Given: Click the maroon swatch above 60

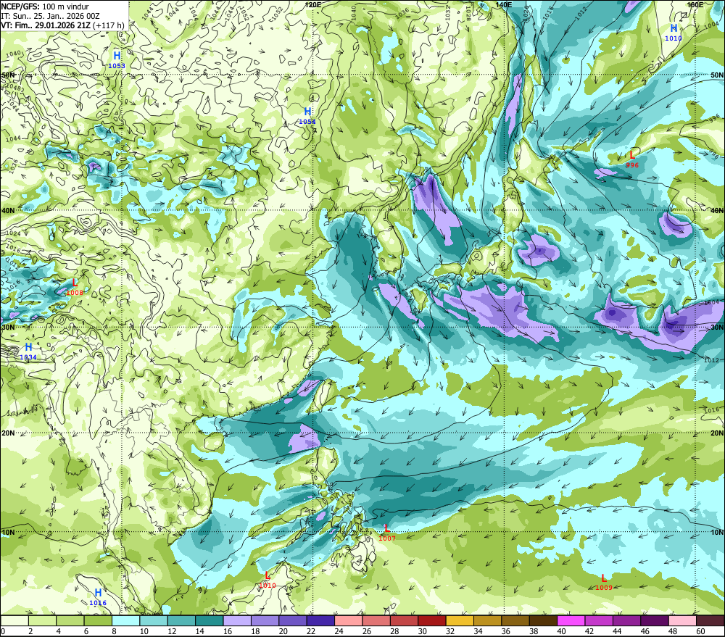Looking at the screenshot, I should click(x=710, y=621).
